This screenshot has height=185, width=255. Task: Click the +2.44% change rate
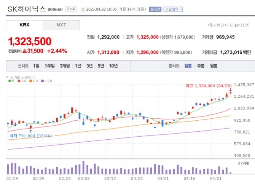pyautogui.click(x=57, y=51)
